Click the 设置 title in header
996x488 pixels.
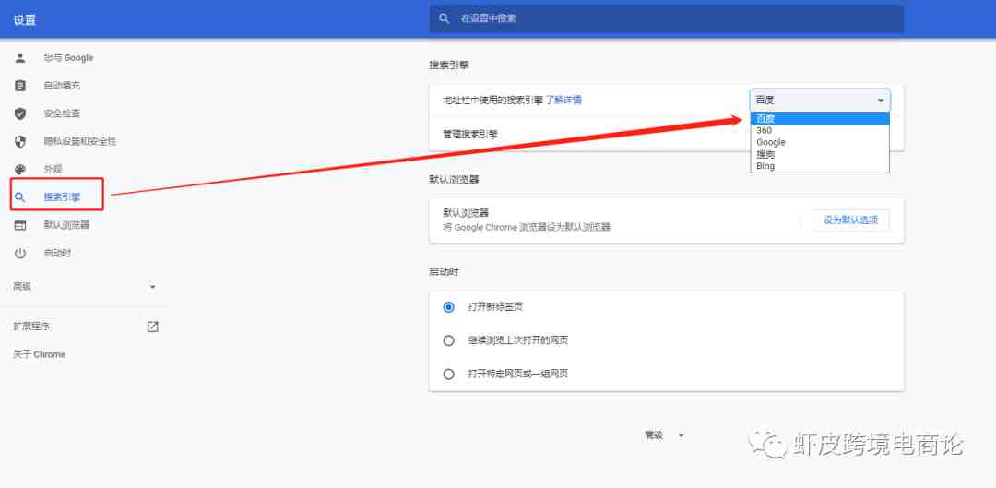tap(25, 20)
